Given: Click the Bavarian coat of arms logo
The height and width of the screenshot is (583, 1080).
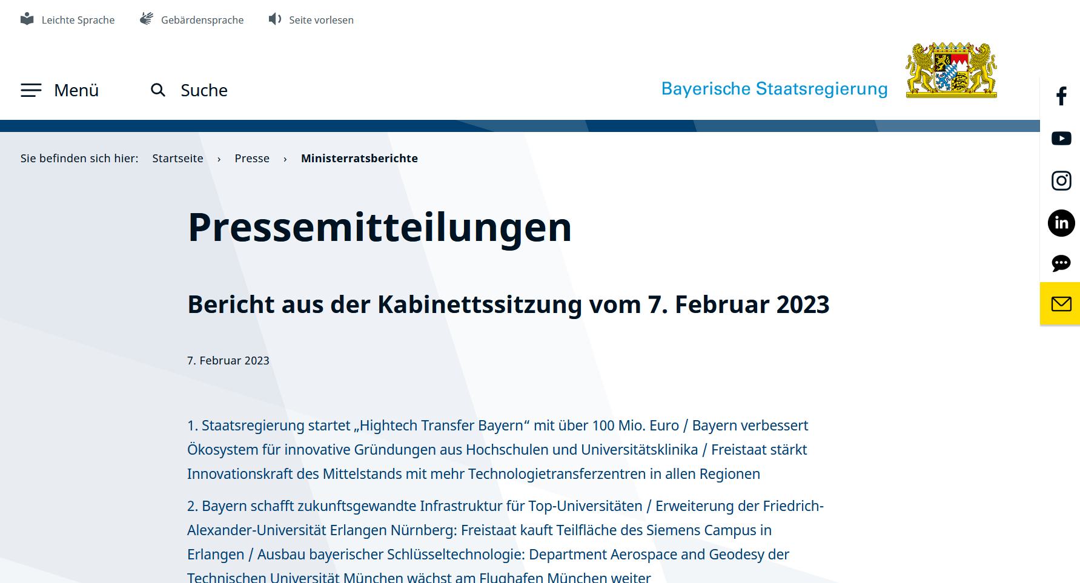Looking at the screenshot, I should [x=950, y=70].
